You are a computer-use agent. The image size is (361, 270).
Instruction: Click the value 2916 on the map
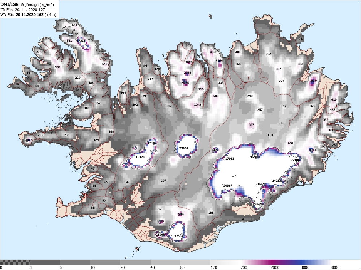(180, 214)
